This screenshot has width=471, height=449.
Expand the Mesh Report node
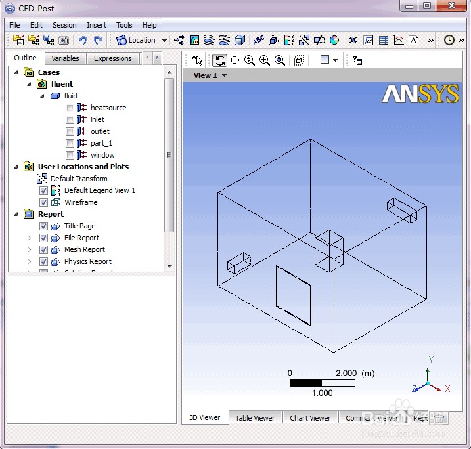tap(29, 249)
